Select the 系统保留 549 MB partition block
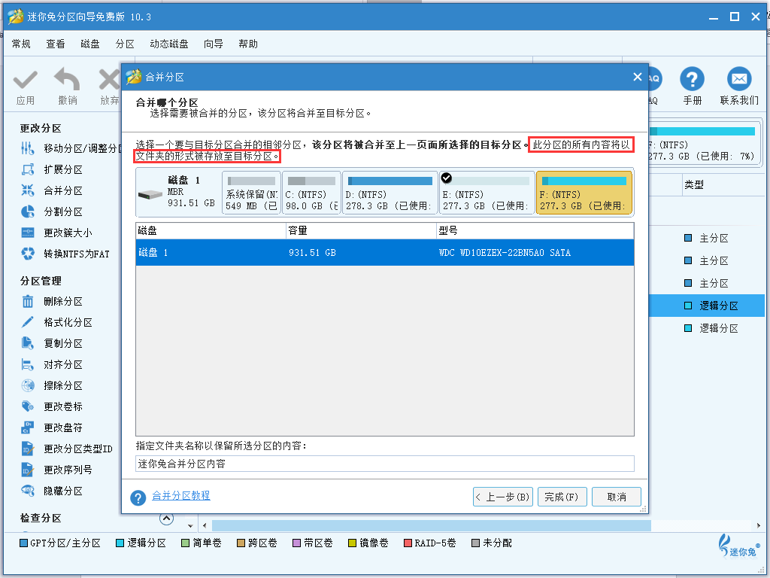Image resolution: width=770 pixels, height=578 pixels. click(251, 193)
